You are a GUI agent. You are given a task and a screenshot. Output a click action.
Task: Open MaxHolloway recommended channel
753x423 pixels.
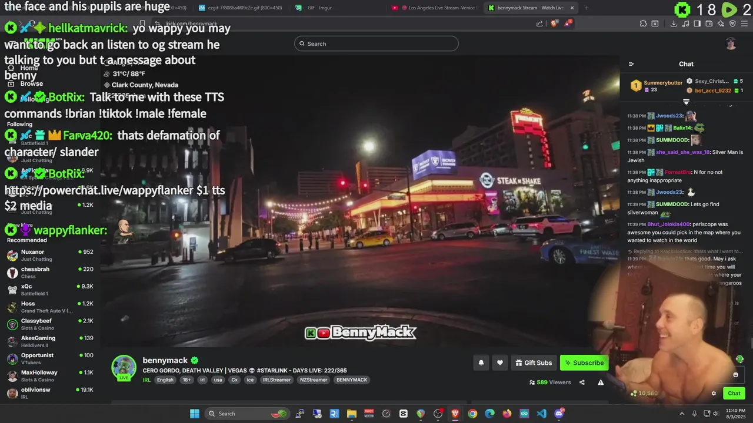pyautogui.click(x=50, y=376)
